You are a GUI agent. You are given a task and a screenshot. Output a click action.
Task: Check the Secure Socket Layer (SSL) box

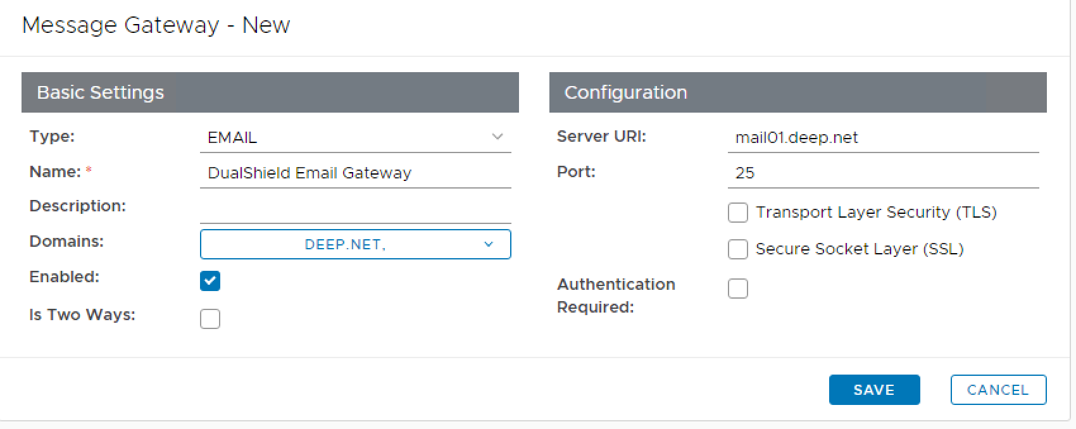(x=738, y=249)
